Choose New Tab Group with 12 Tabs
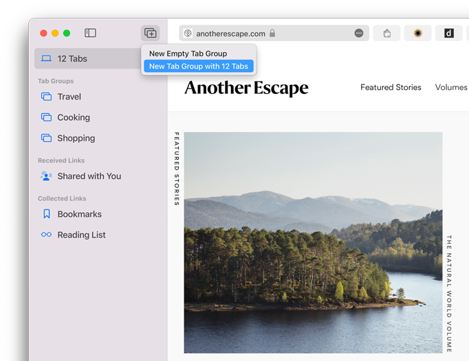 pos(198,67)
